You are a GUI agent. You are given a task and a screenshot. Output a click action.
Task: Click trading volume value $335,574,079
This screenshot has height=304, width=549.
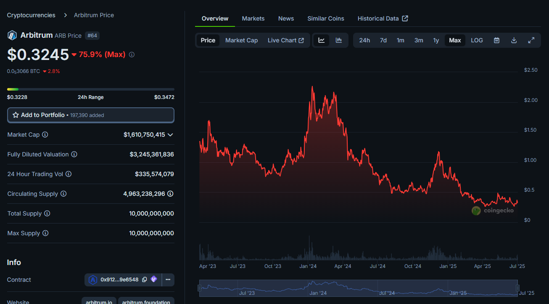[154, 174]
